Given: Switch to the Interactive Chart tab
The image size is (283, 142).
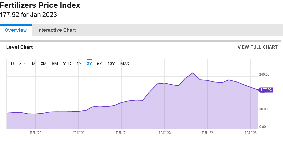Looking at the screenshot, I should (56, 30).
